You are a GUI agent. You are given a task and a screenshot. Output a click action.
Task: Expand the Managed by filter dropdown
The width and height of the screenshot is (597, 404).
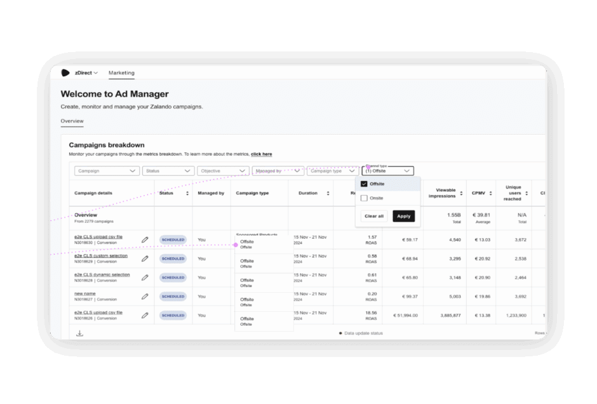pyautogui.click(x=278, y=171)
